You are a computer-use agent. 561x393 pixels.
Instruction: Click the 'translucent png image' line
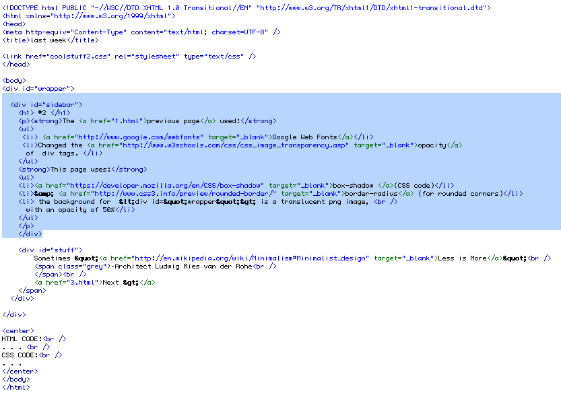(x=208, y=202)
